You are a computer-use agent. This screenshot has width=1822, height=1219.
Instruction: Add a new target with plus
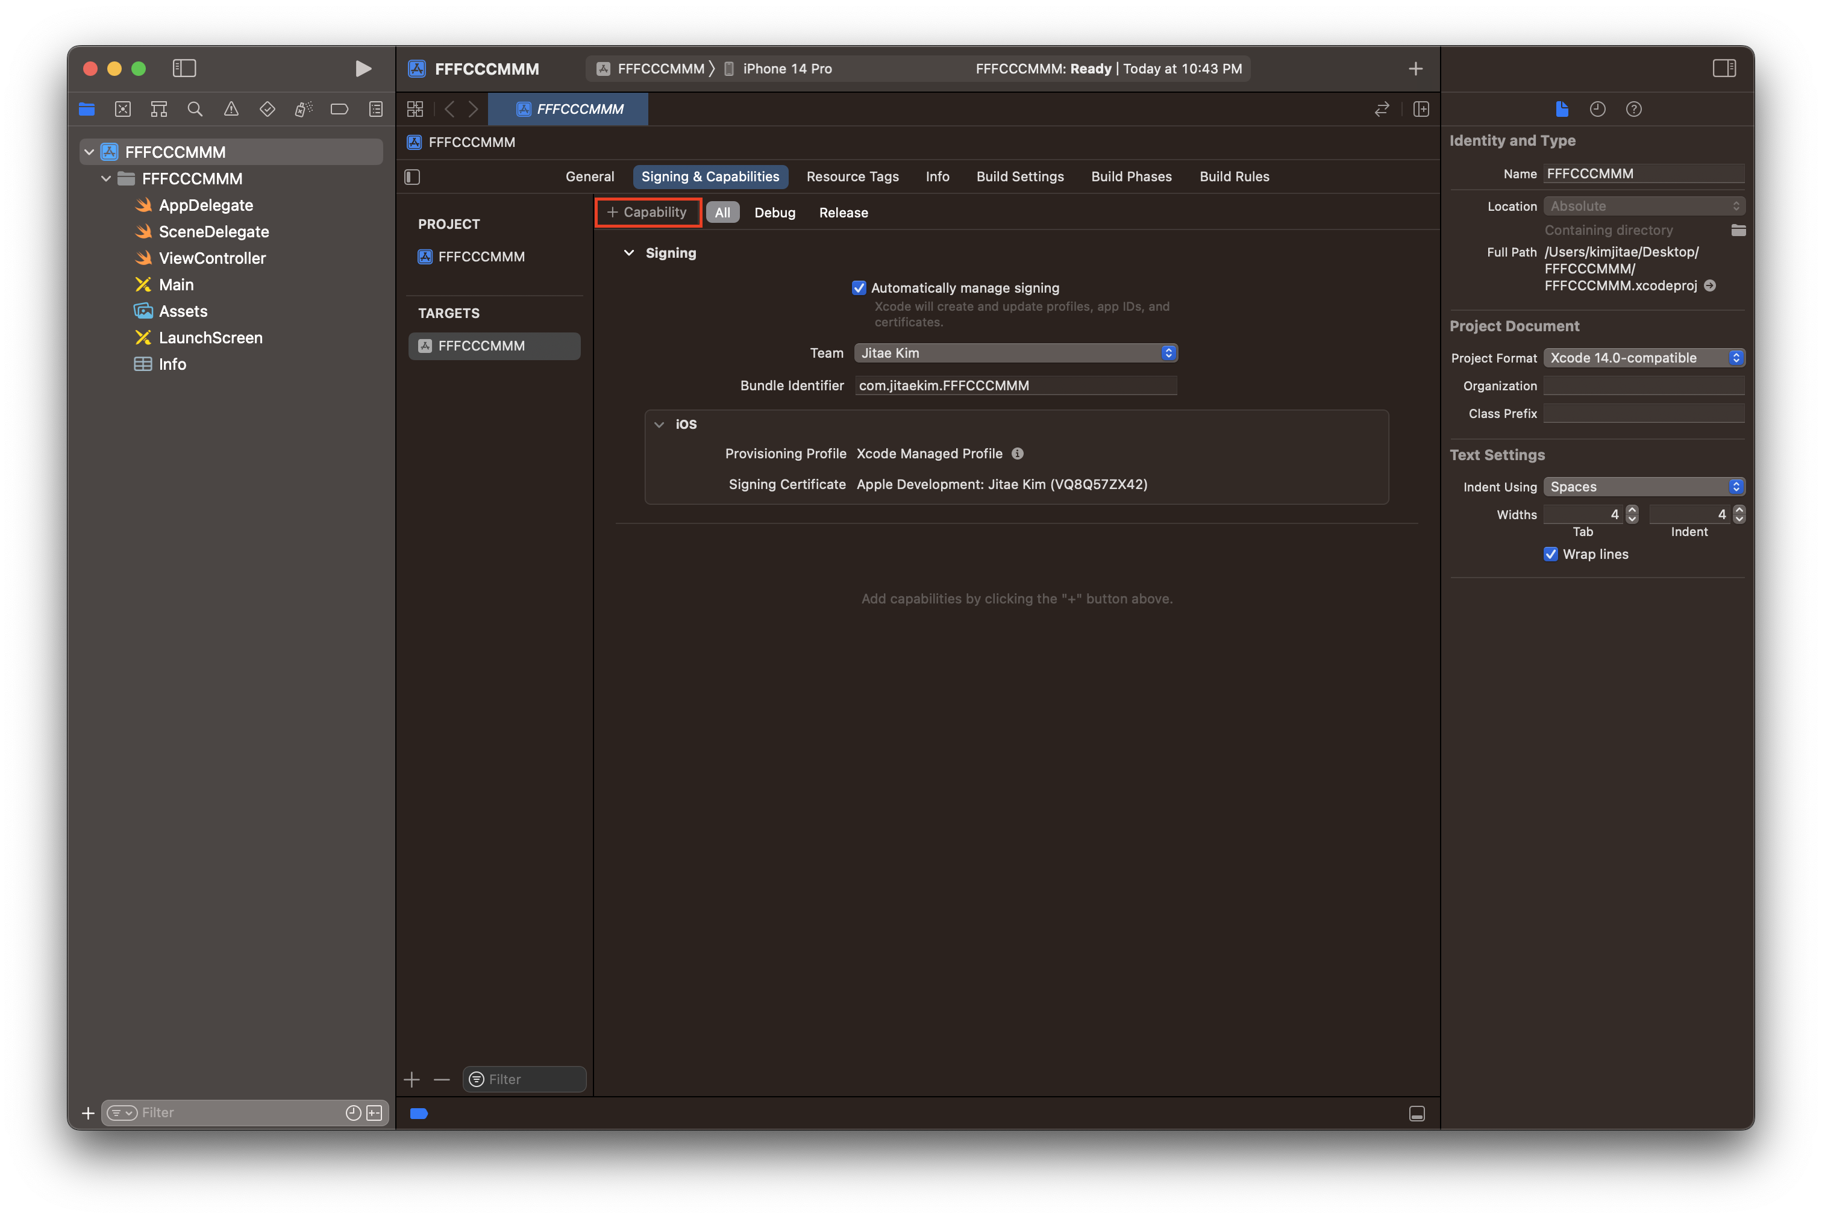[x=412, y=1079]
